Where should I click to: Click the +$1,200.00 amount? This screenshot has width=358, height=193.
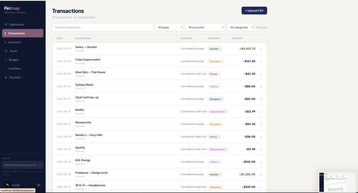click(x=247, y=174)
